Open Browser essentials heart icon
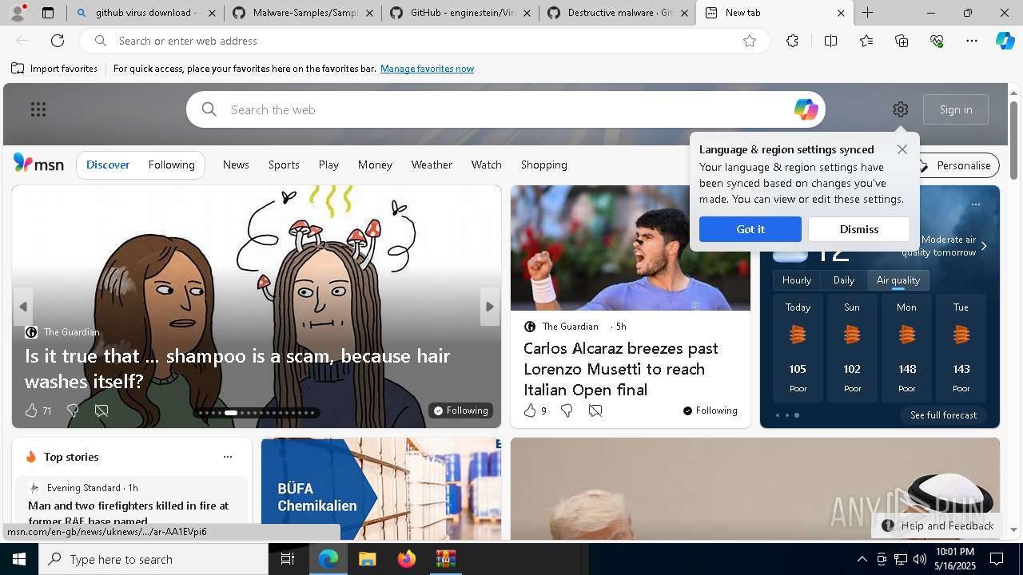Screen dimensions: 1023x575 (937, 41)
